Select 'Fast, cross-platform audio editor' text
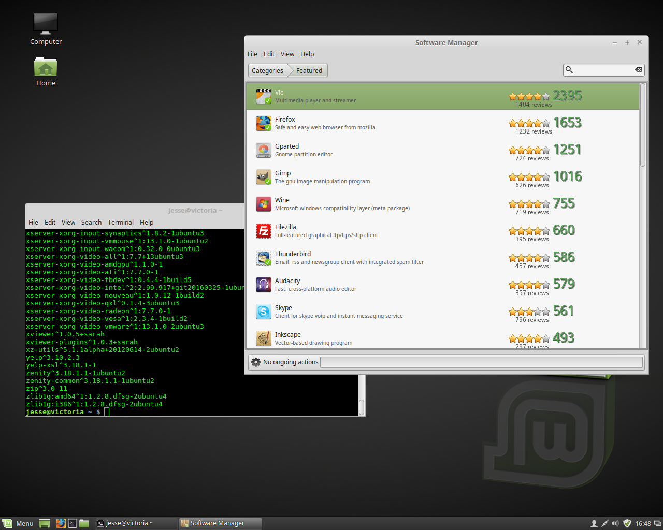This screenshot has width=663, height=530. [x=315, y=289]
